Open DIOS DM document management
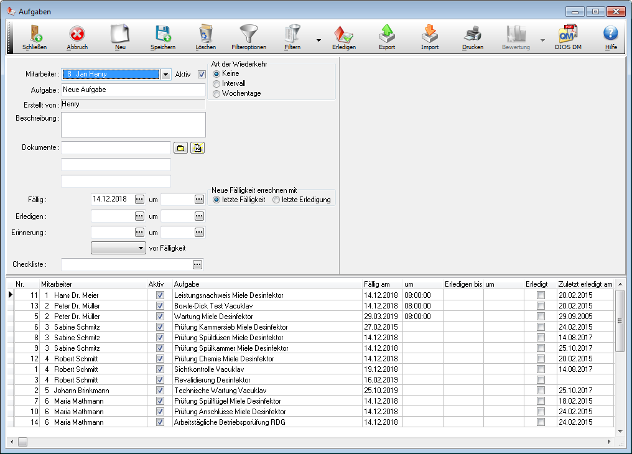632x454 pixels. (x=568, y=34)
